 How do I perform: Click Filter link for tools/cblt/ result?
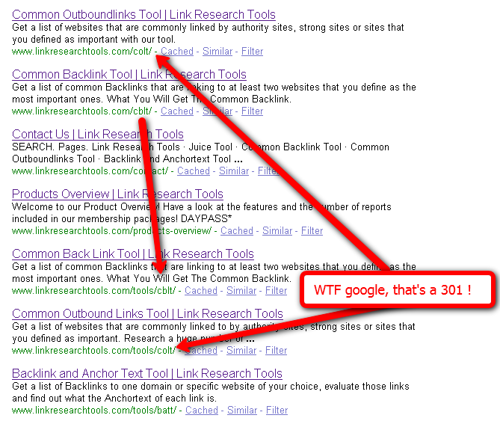276,290
